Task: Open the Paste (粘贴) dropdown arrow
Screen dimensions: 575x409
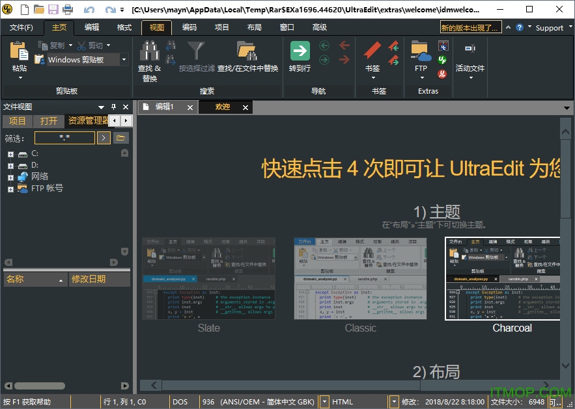Action: [20, 77]
